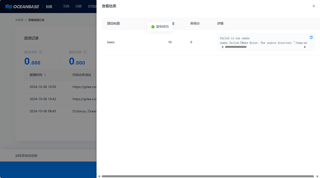Image resolution: width=320 pixels, height=178 pixels.
Task: Open the 文档 menu item
Action: coord(66,6)
